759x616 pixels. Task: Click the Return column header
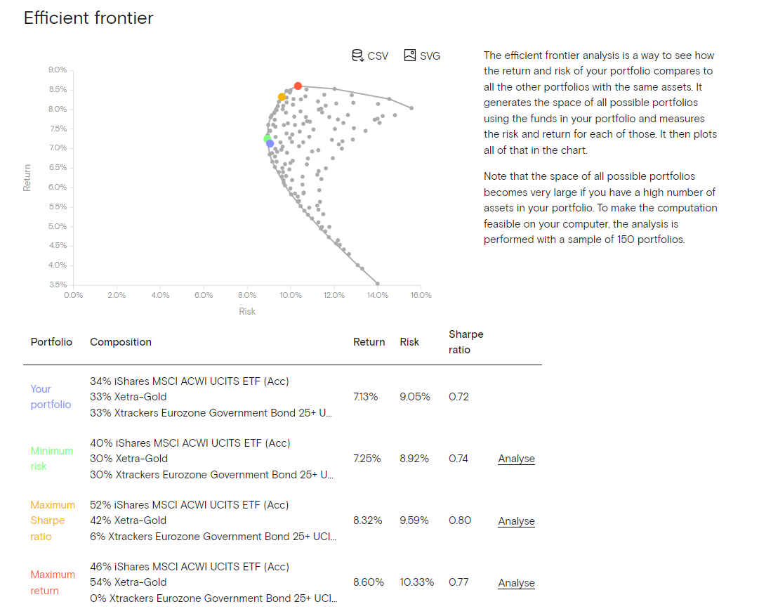point(369,342)
